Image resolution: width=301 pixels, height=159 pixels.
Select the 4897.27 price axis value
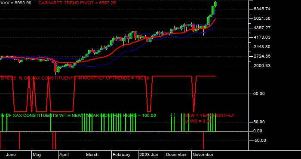[262, 28]
